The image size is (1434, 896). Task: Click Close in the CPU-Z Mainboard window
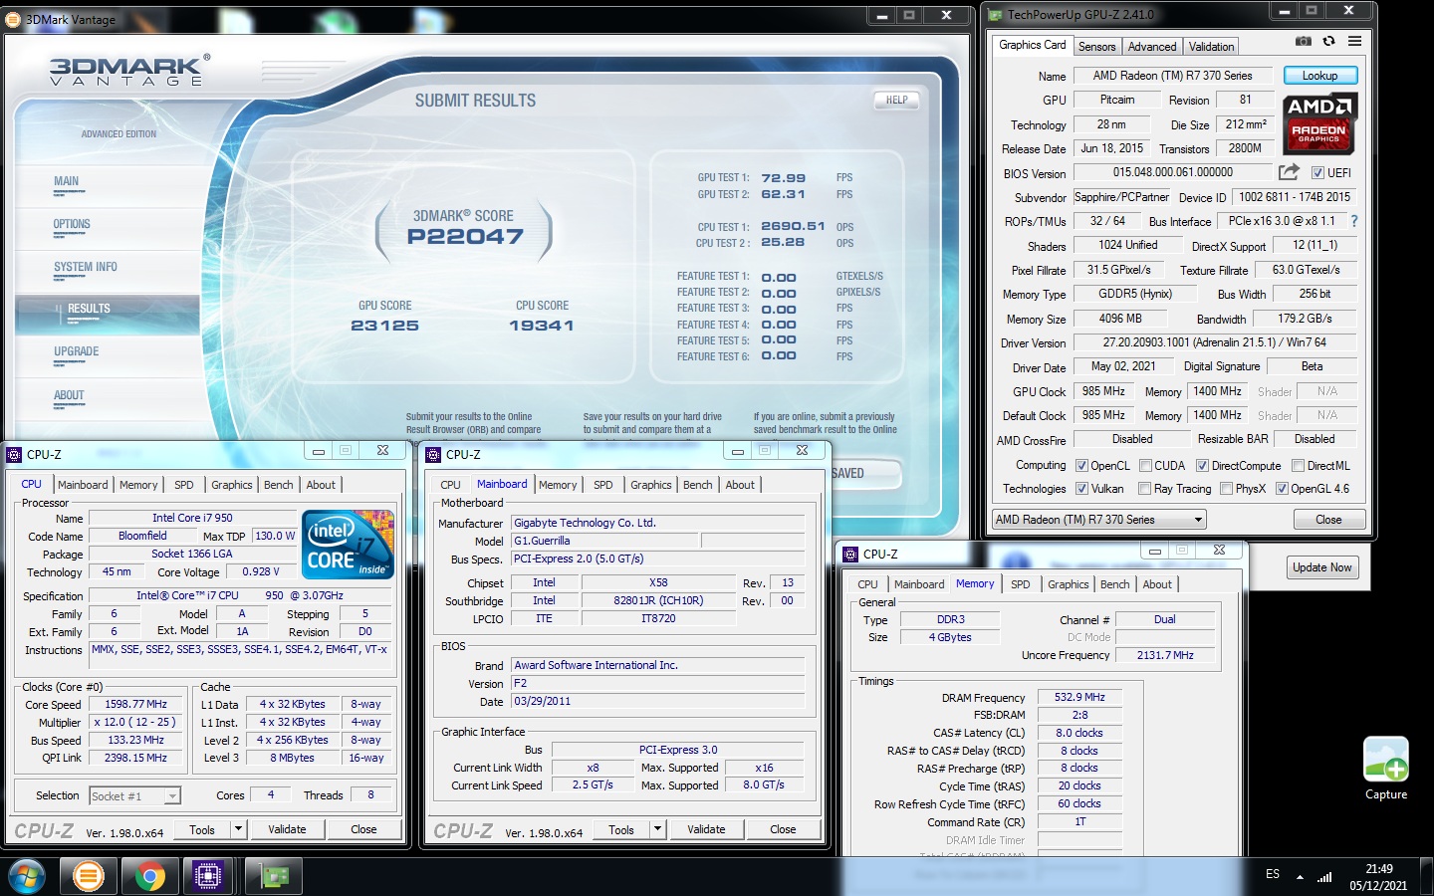783,829
